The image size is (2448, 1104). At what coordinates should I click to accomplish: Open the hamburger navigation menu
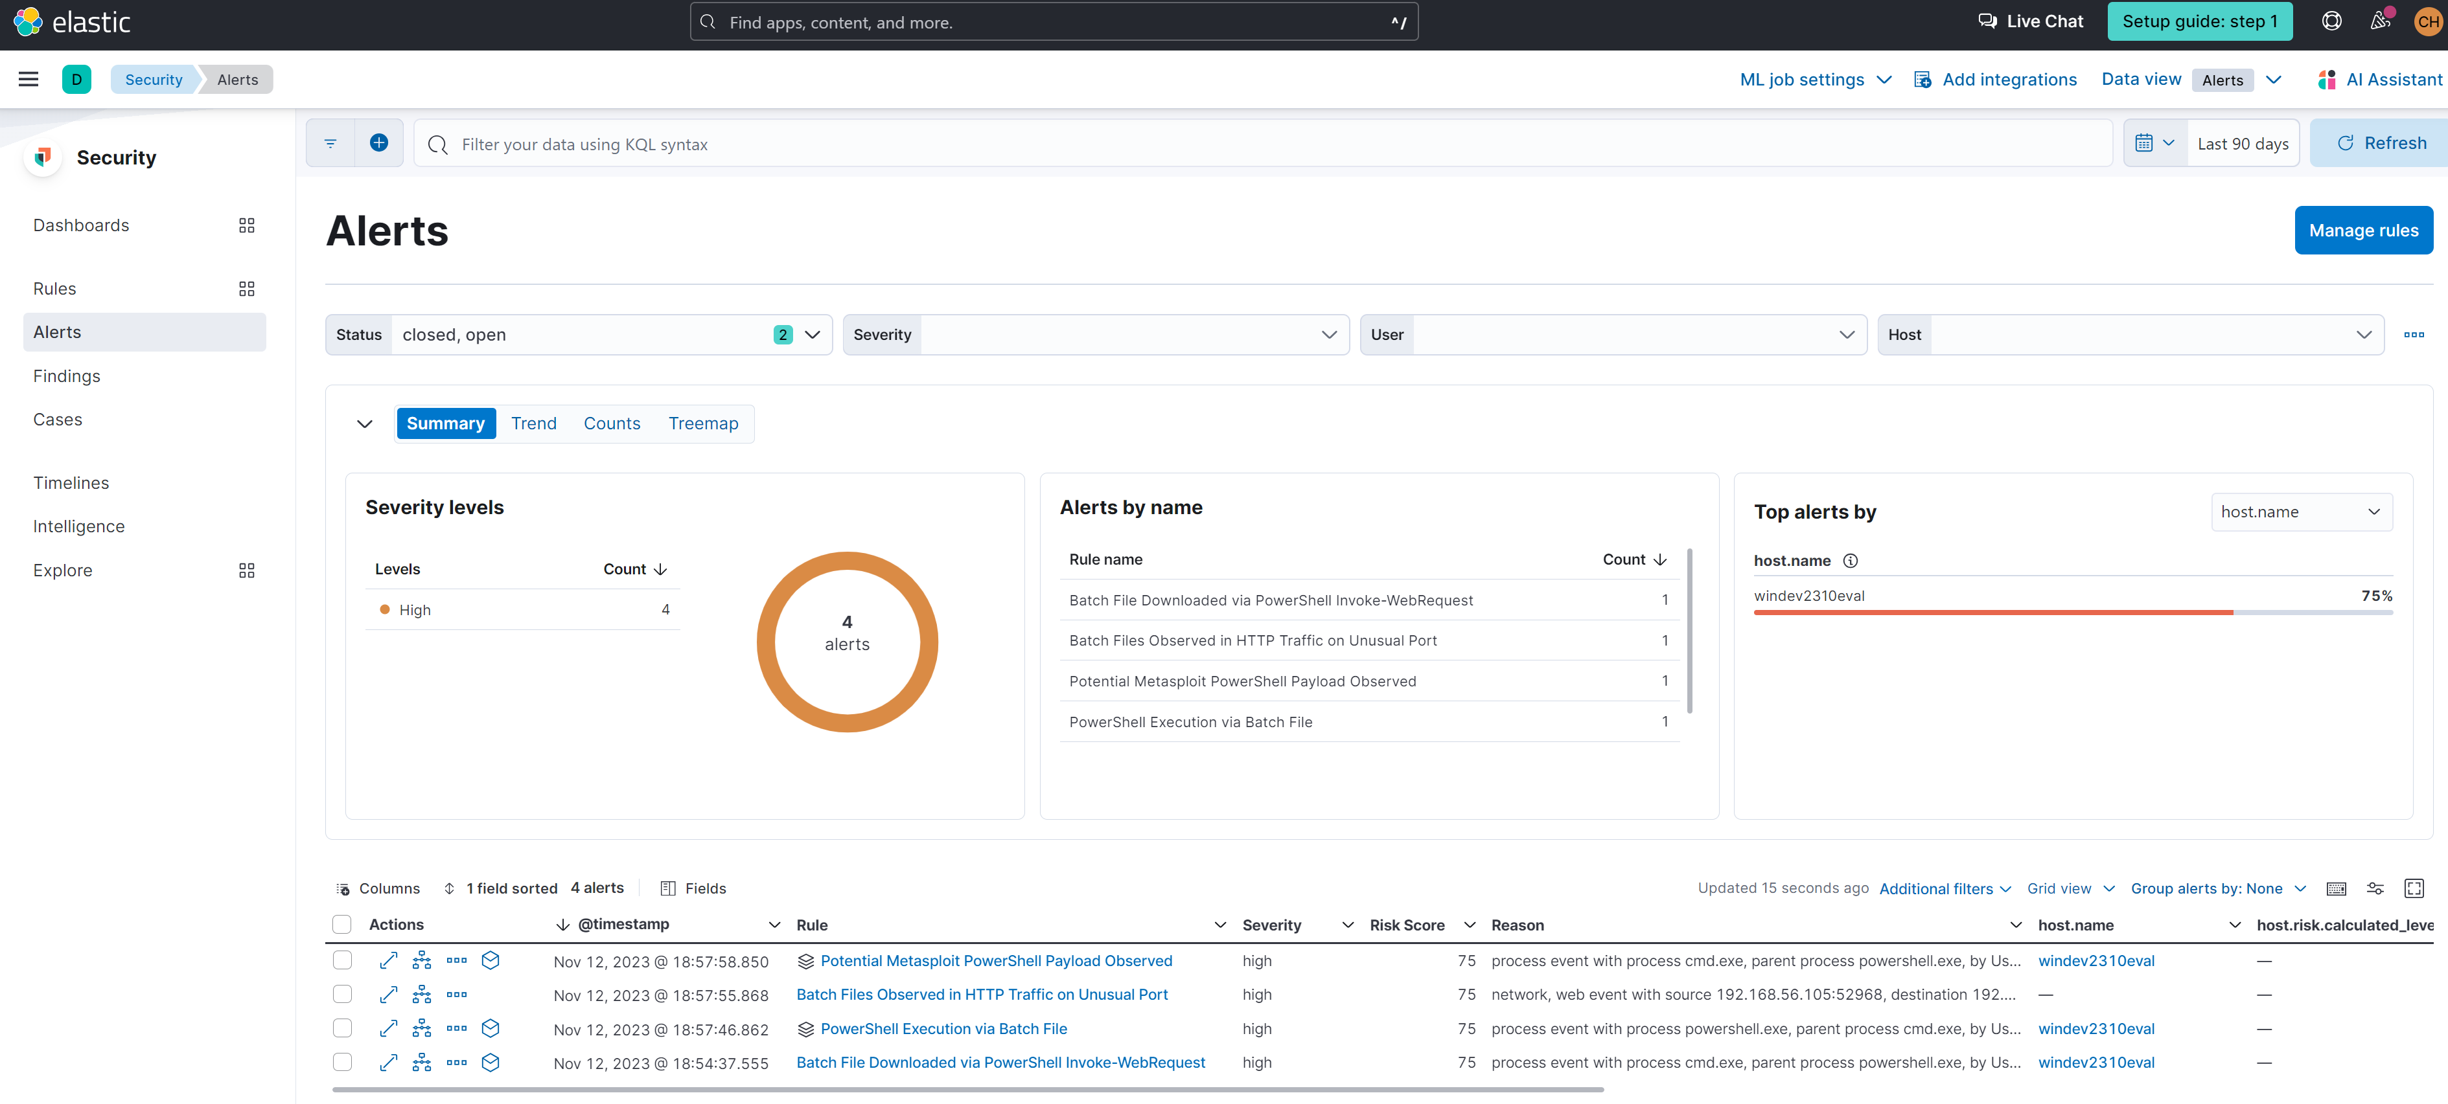[29, 80]
